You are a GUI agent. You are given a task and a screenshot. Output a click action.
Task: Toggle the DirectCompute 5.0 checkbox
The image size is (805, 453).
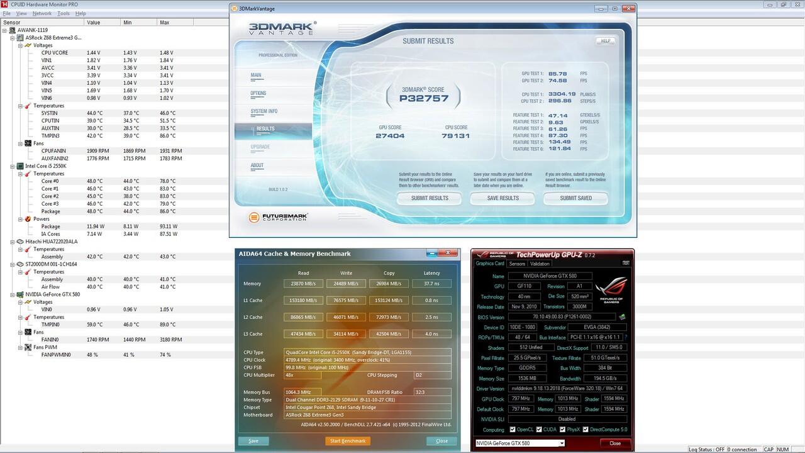pyautogui.click(x=586, y=430)
